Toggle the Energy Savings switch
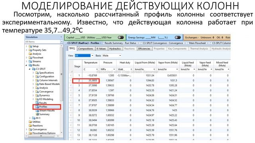The height and width of the screenshot is (143, 255). (178, 37)
